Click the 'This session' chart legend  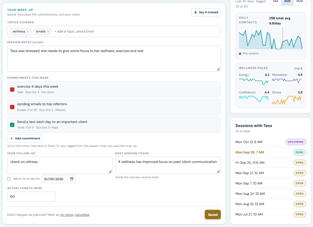click(x=249, y=53)
